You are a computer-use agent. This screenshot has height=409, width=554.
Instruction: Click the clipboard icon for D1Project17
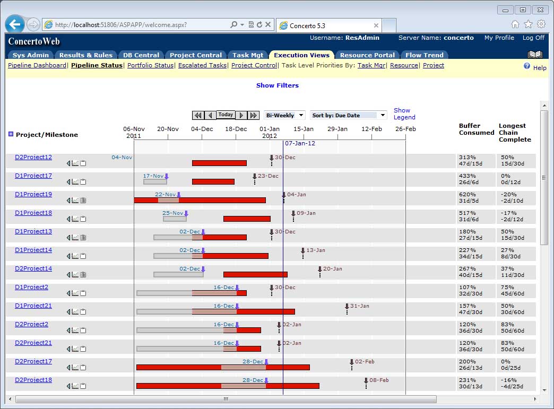(83, 182)
